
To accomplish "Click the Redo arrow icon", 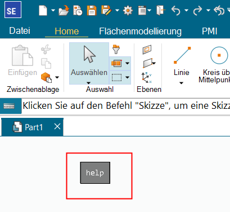I will pos(198,11).
